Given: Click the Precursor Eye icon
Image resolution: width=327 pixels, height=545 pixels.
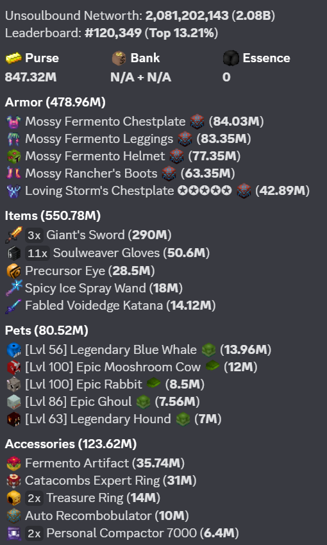Looking at the screenshot, I should 14,271.
